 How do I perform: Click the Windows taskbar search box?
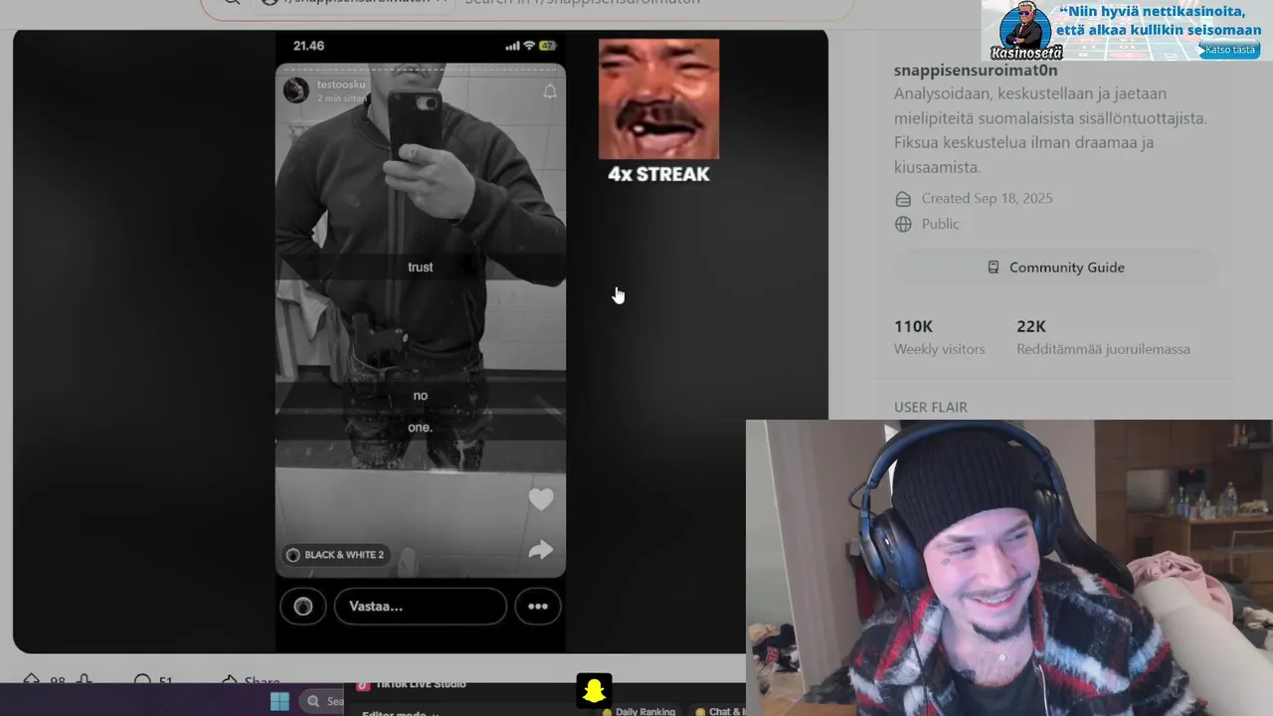click(x=322, y=701)
